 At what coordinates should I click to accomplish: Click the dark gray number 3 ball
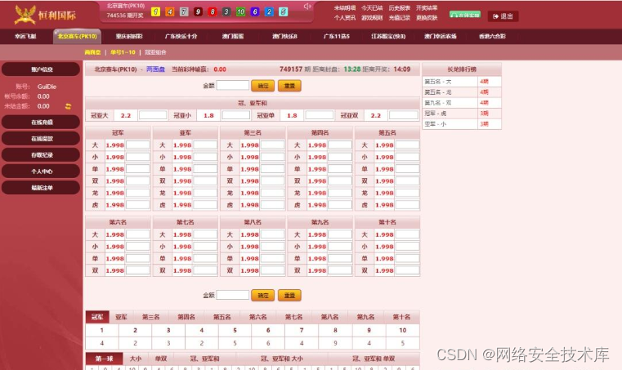(x=226, y=12)
